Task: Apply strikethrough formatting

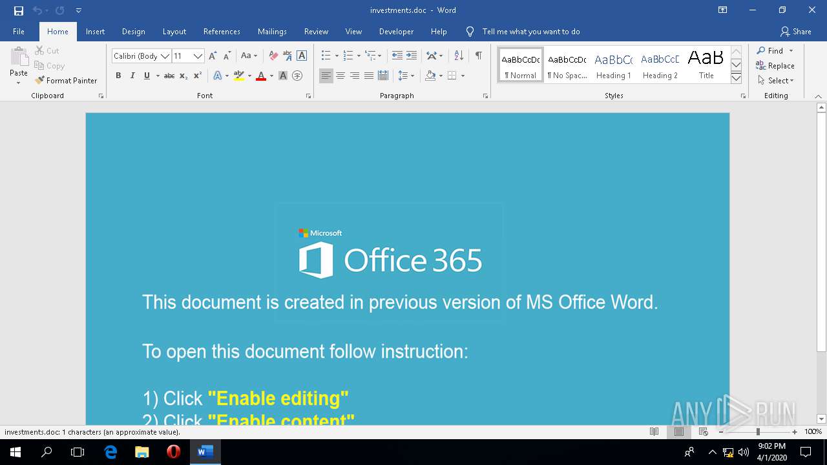Action: tap(169, 76)
